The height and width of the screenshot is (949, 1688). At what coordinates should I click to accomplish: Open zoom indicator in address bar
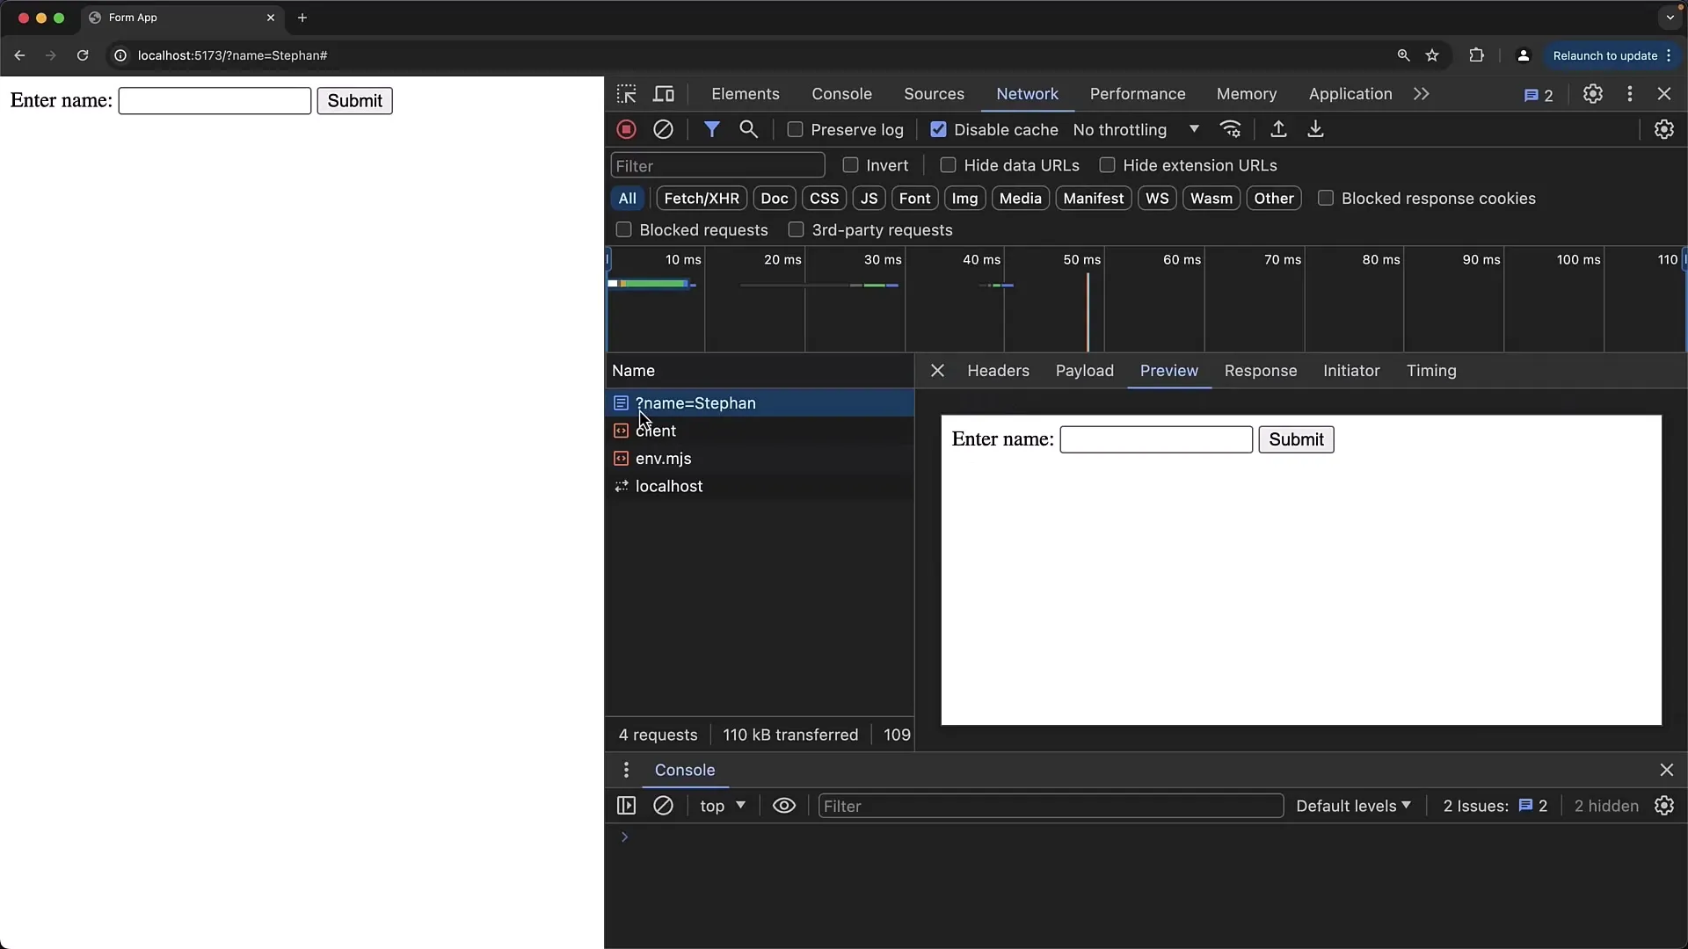[x=1403, y=55]
